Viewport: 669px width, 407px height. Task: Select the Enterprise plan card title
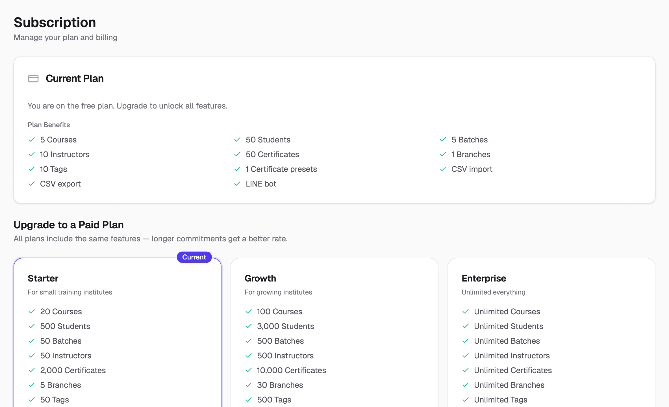coord(484,278)
